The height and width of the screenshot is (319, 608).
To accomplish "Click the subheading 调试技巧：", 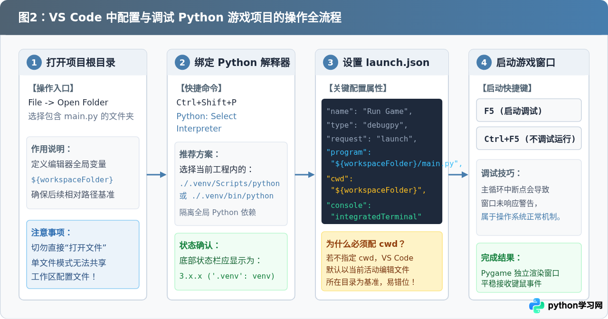I will coord(501,173).
